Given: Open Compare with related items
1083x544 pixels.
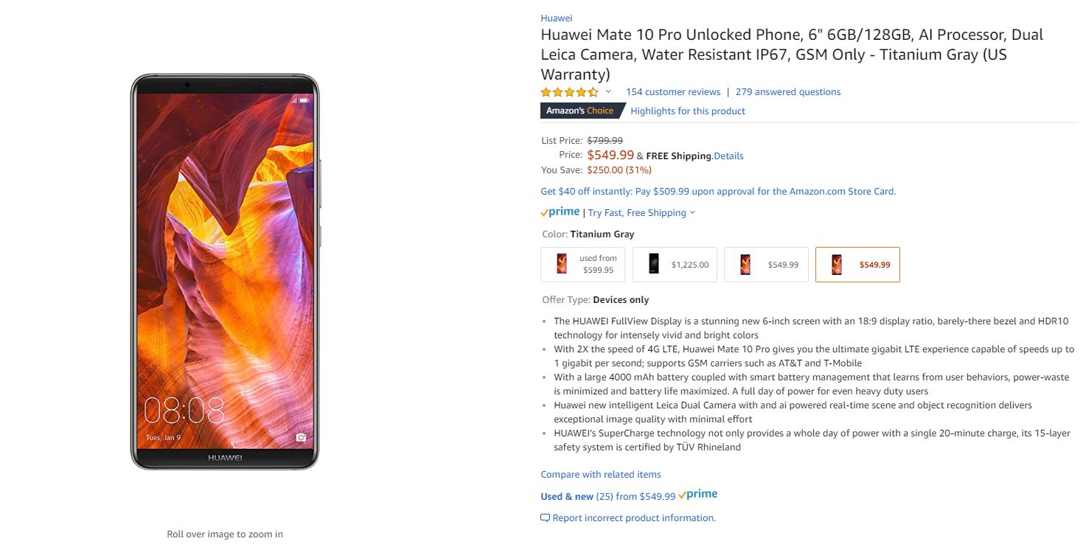Looking at the screenshot, I should click(x=601, y=475).
